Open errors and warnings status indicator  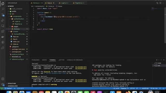click(x=20, y=88)
